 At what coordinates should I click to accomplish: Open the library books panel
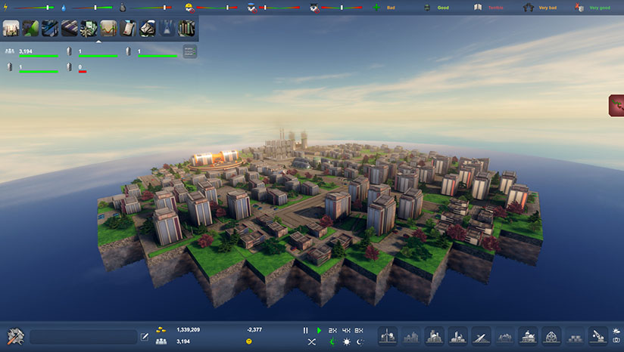click(x=186, y=29)
